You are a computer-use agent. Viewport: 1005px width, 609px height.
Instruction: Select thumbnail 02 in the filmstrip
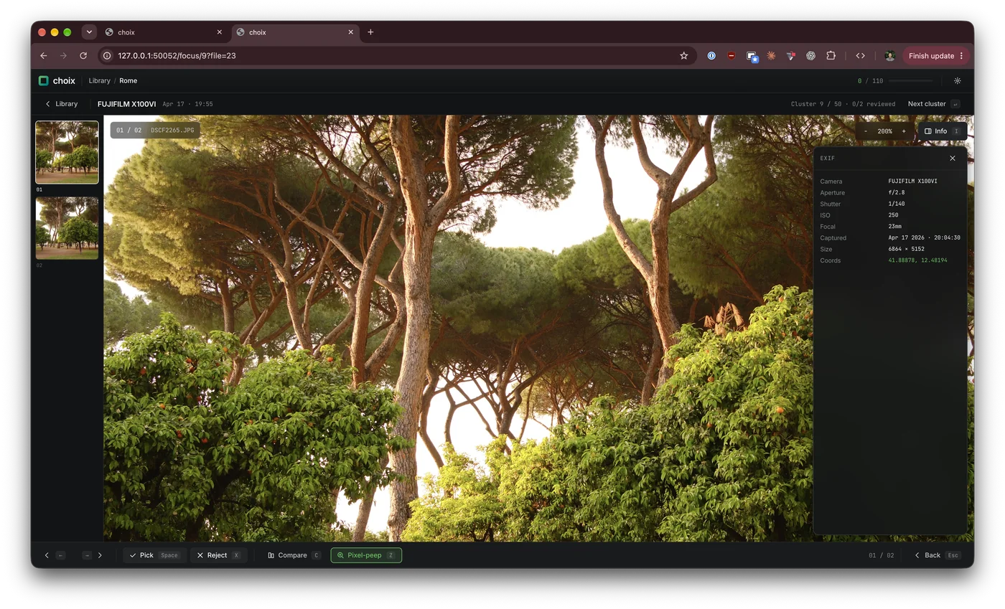pyautogui.click(x=67, y=228)
